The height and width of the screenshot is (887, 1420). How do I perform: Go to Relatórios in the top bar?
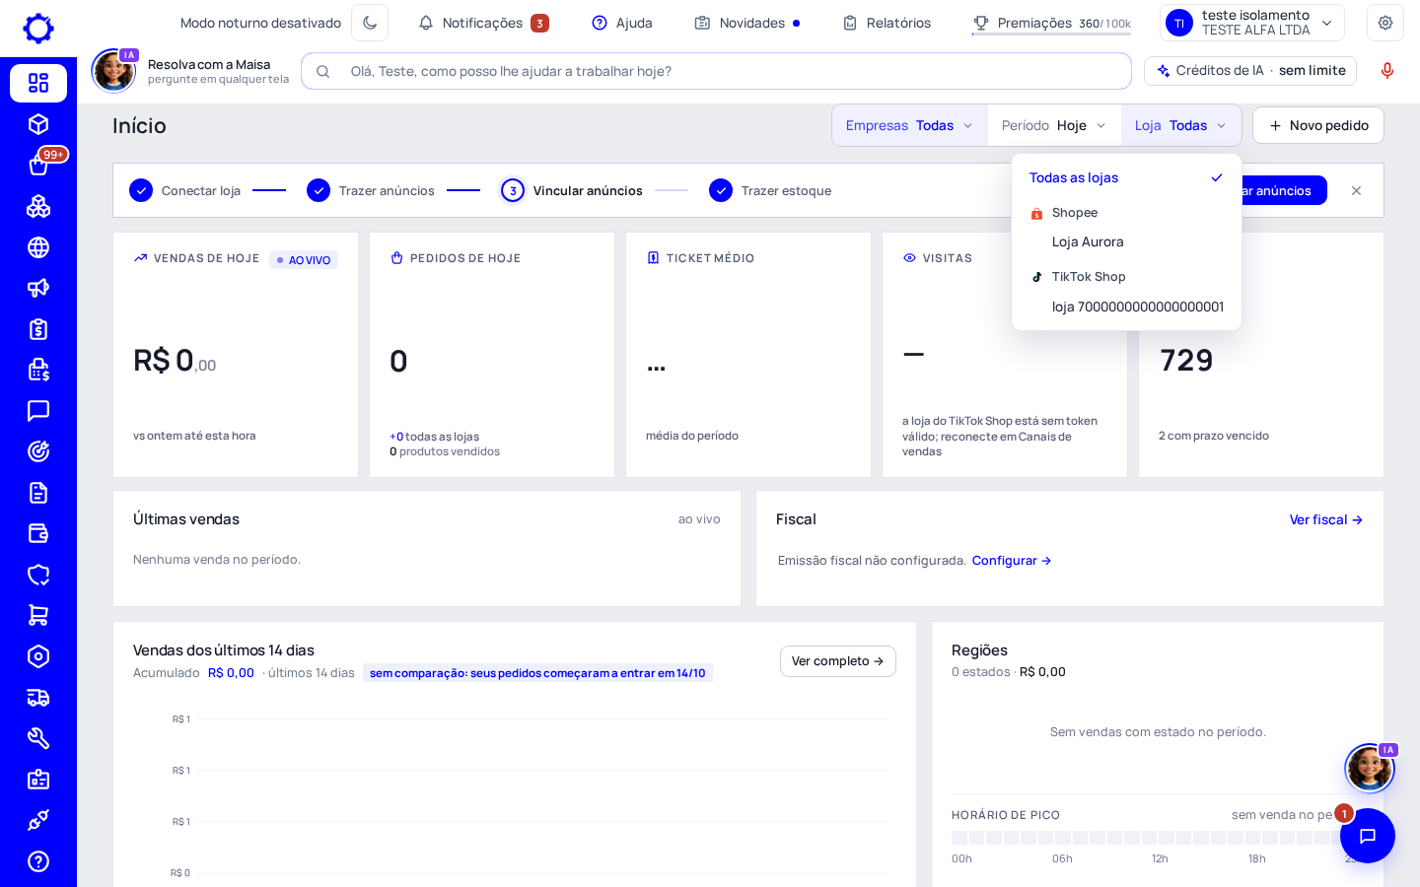(887, 23)
